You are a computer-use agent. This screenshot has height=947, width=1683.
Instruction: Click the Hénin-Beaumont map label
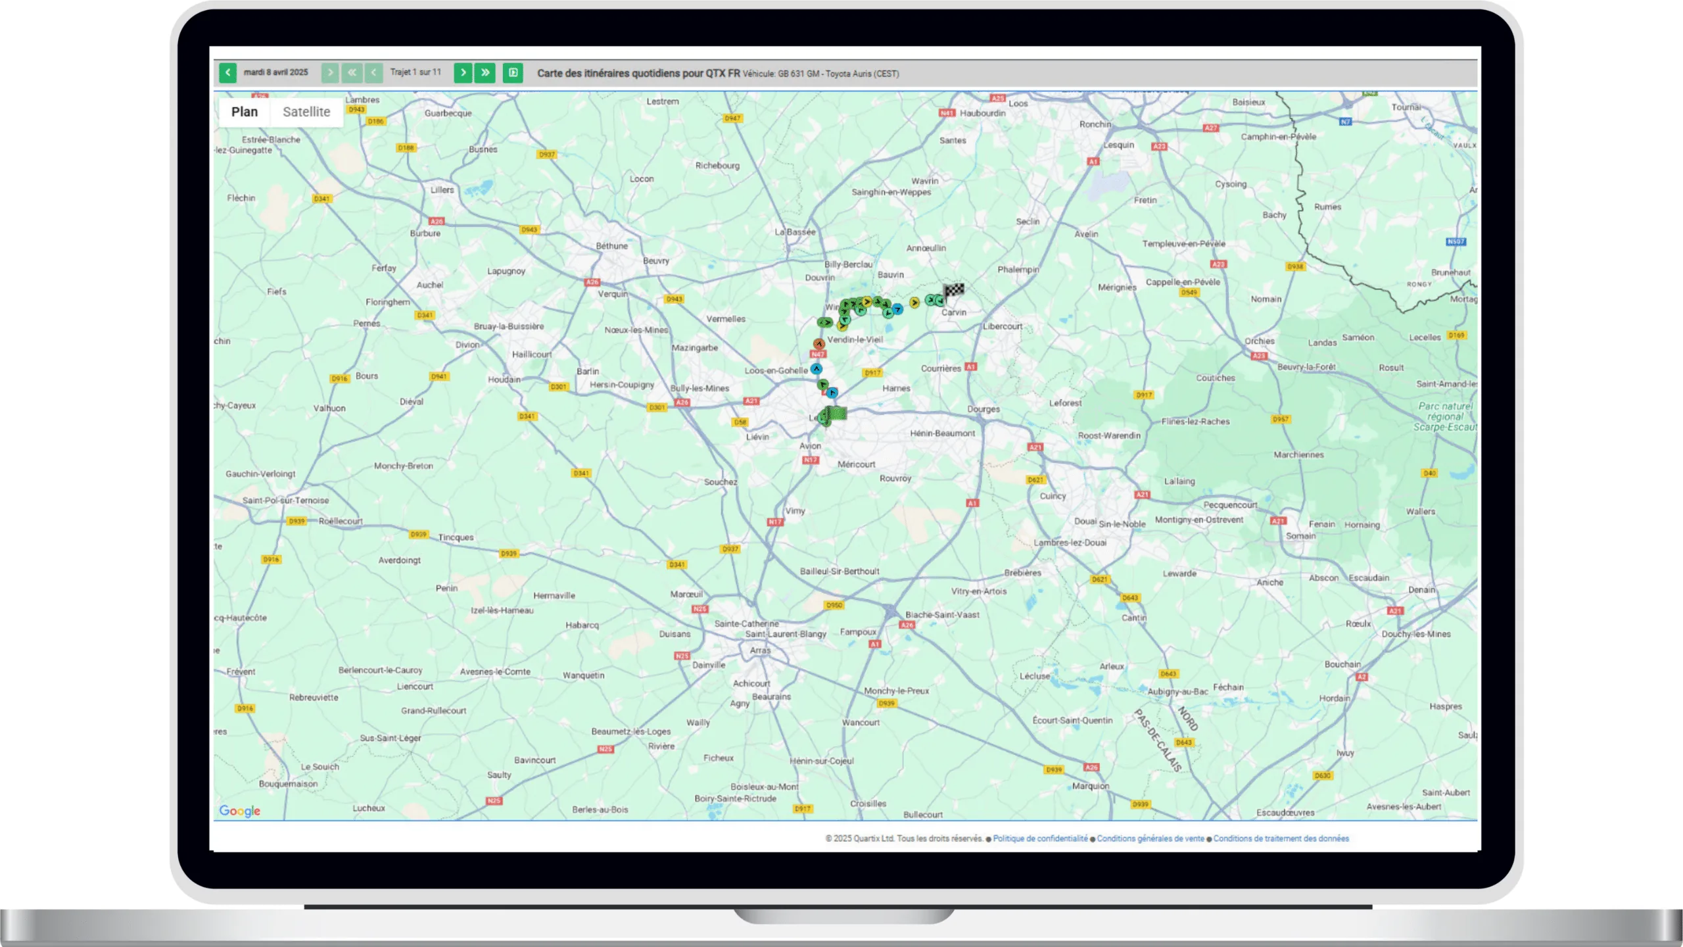942,433
